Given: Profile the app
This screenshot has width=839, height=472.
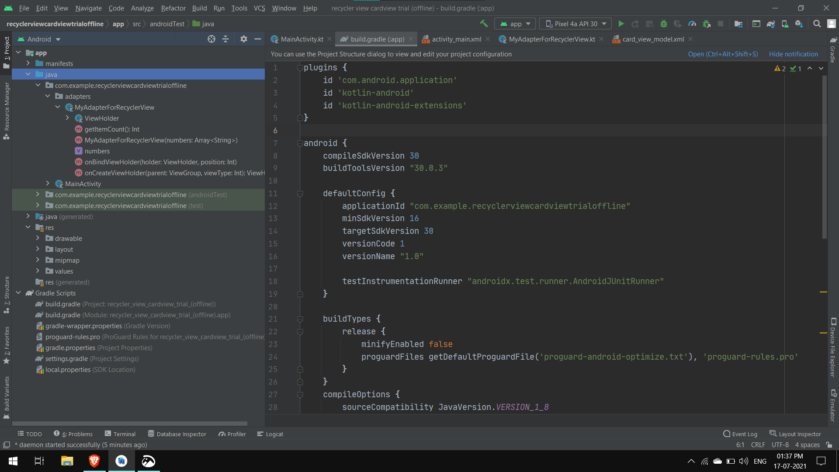Looking at the screenshot, I should pyautogui.click(x=692, y=24).
